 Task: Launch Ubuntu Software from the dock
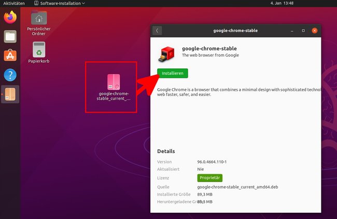[10, 56]
